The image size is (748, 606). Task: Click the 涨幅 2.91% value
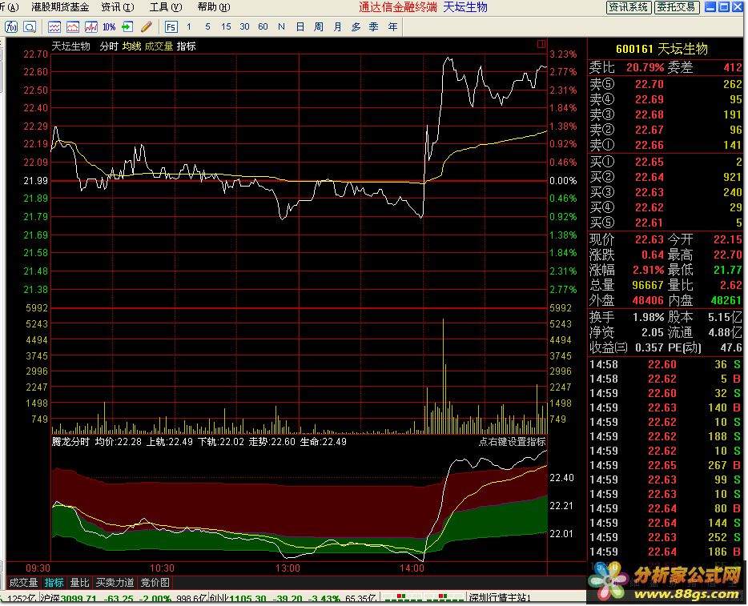[649, 270]
